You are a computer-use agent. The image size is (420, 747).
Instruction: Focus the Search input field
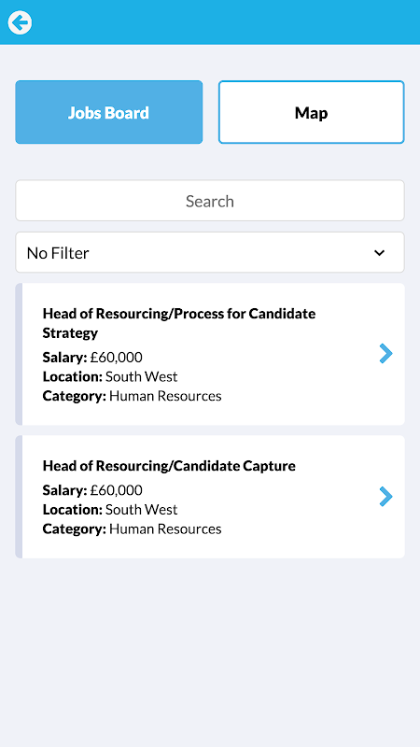pos(210,201)
